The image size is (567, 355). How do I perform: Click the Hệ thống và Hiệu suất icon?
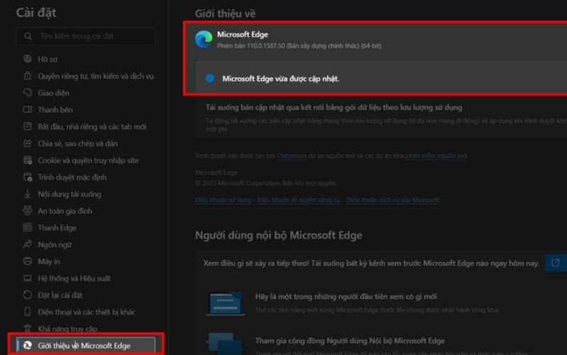[x=28, y=278]
